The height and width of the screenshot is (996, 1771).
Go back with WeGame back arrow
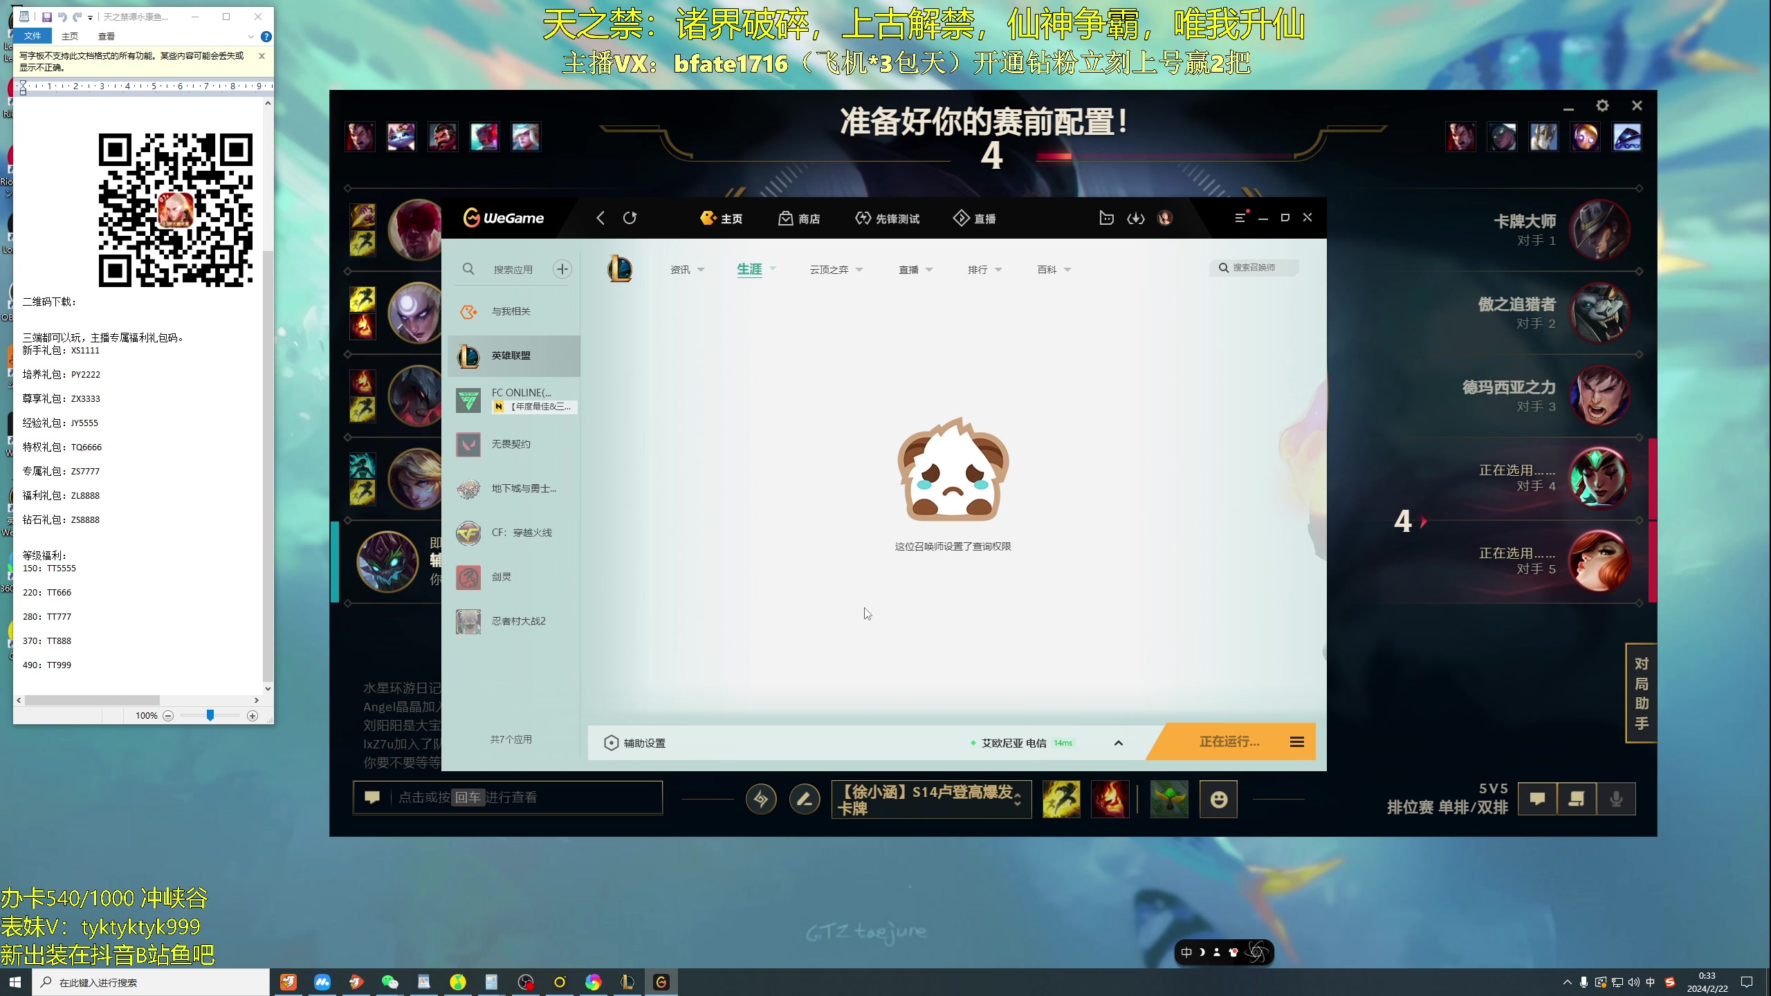tap(600, 218)
